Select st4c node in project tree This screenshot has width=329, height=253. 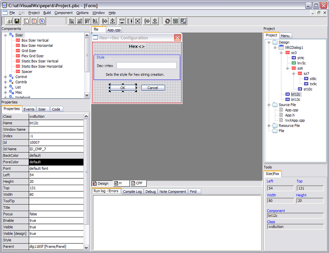301,58
